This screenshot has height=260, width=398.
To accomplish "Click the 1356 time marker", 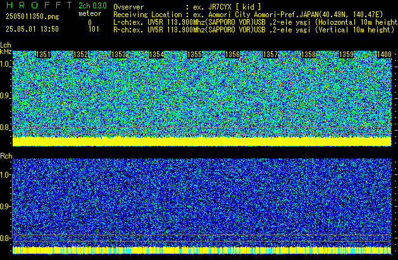I will coord(232,55).
